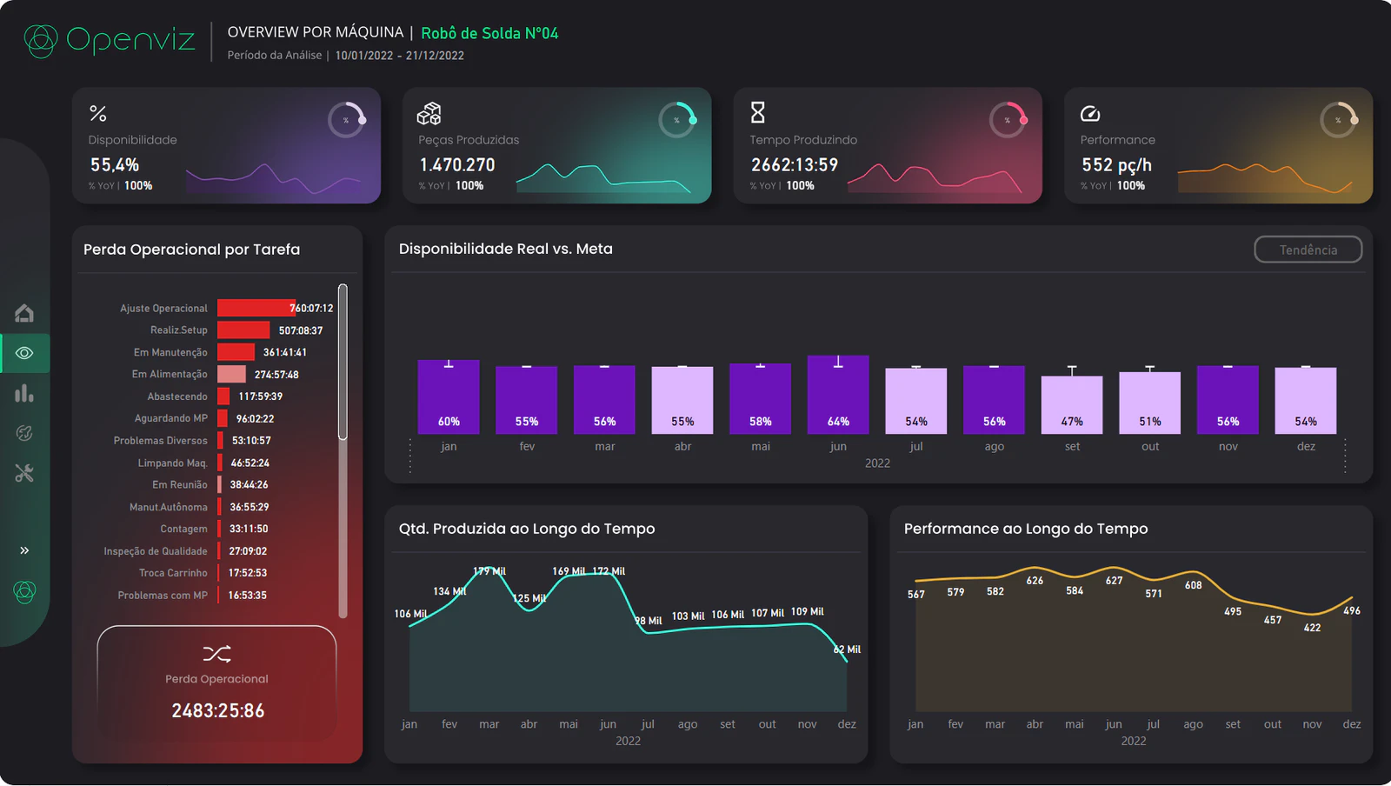Click the Robô de Solda N°04 title
Image resolution: width=1391 pixels, height=786 pixels.
click(x=489, y=33)
